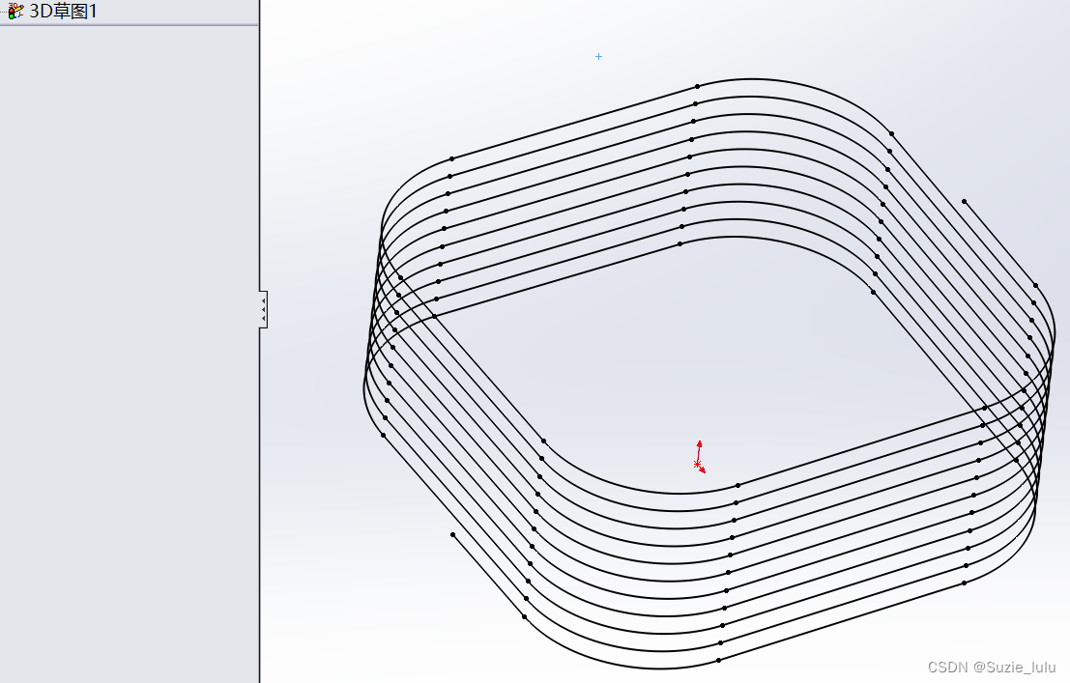This screenshot has height=683, width=1070.
Task: Click the blue crosshair marker above the coil
Action: click(598, 57)
